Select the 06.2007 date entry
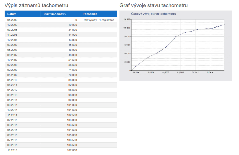This screenshot has height=155, width=239. click(x=12, y=55)
